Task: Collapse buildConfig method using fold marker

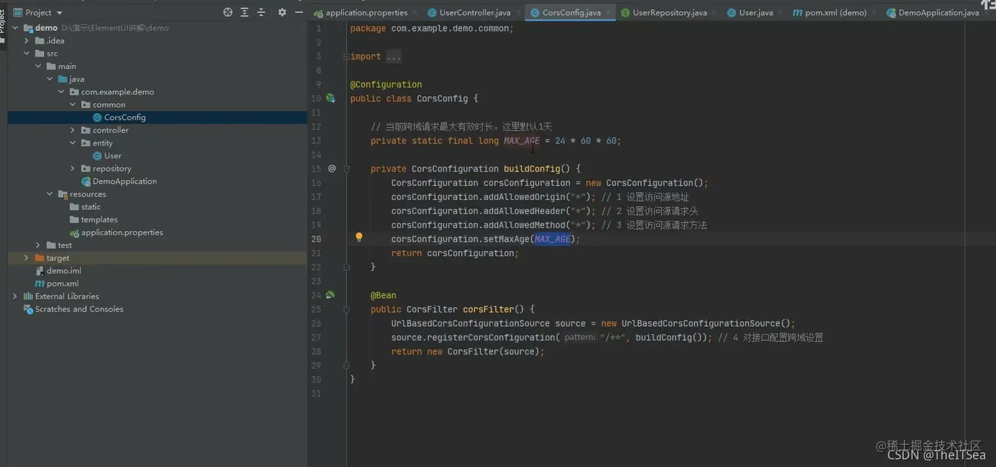Action: 346,169
